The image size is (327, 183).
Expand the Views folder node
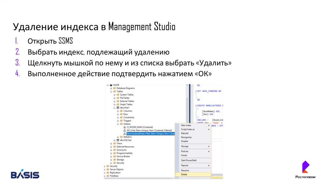pos(111,143)
